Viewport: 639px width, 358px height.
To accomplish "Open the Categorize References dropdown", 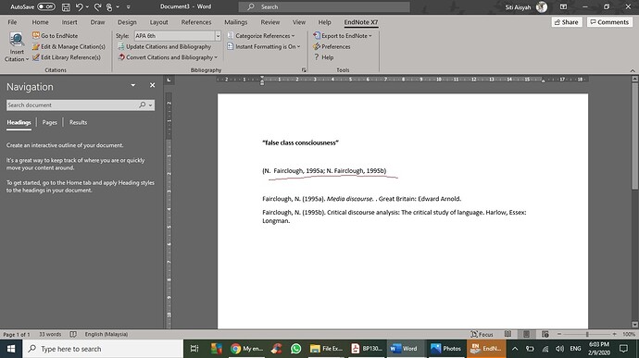I will coord(261,36).
